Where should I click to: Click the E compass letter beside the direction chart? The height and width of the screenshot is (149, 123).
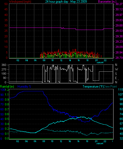pos(116,78)
